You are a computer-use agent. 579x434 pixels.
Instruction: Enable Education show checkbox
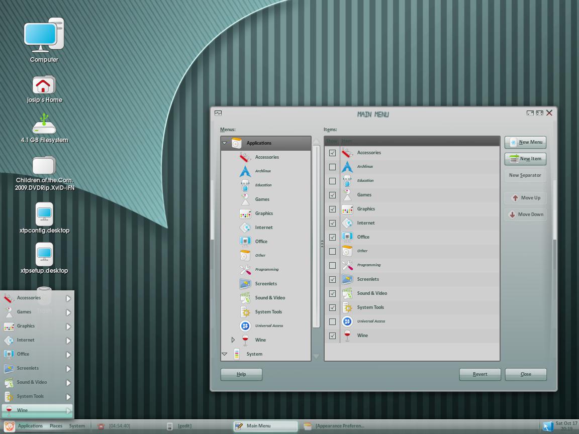pyautogui.click(x=332, y=181)
